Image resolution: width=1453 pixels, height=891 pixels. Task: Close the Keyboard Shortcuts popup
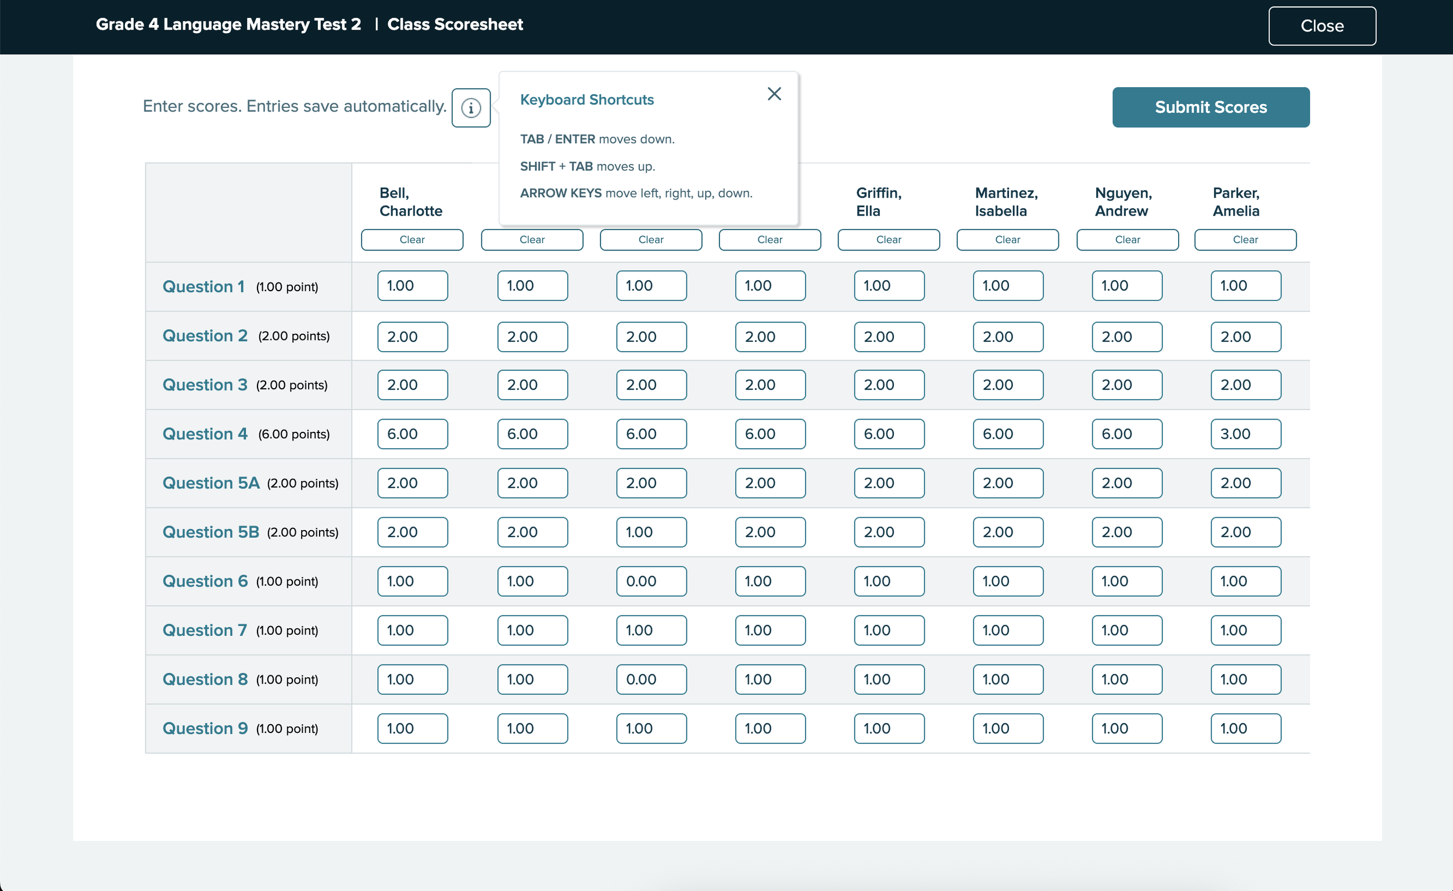(774, 94)
